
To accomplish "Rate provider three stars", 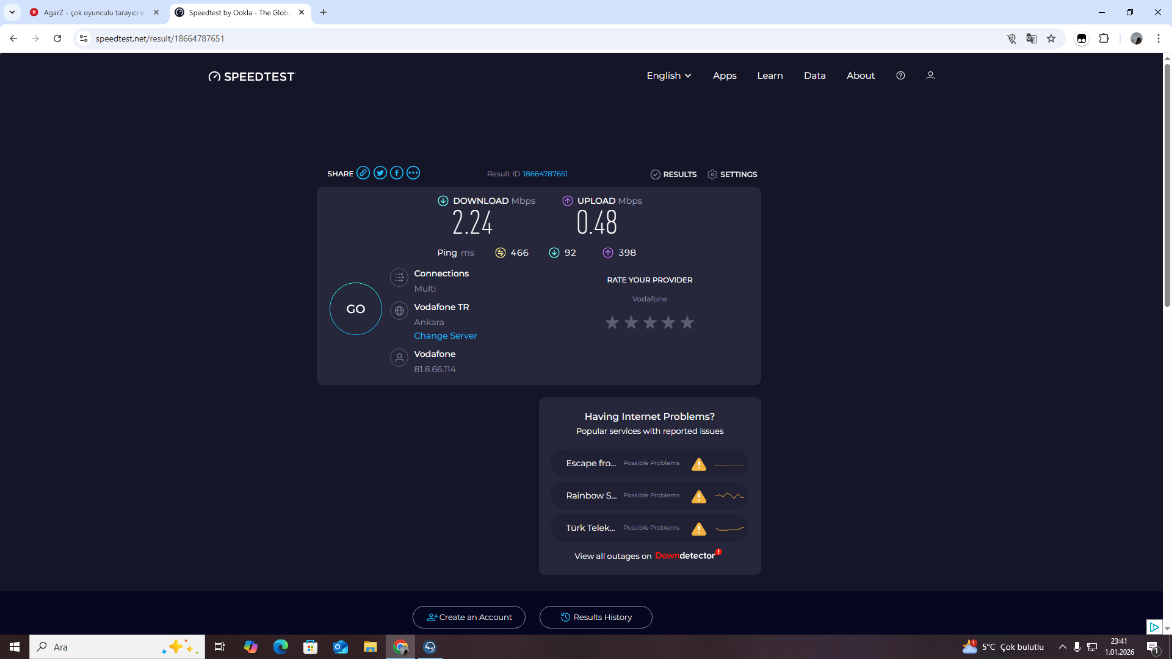I will pyautogui.click(x=650, y=322).
